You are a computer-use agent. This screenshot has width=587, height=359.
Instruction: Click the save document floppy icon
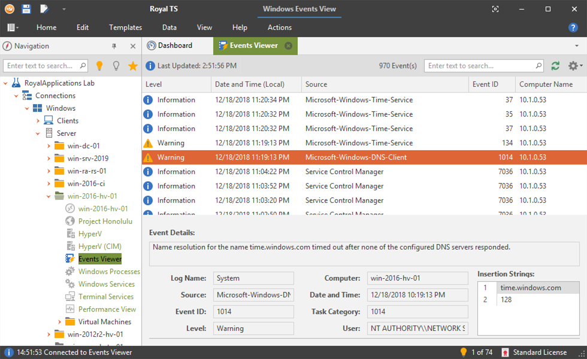[26, 9]
